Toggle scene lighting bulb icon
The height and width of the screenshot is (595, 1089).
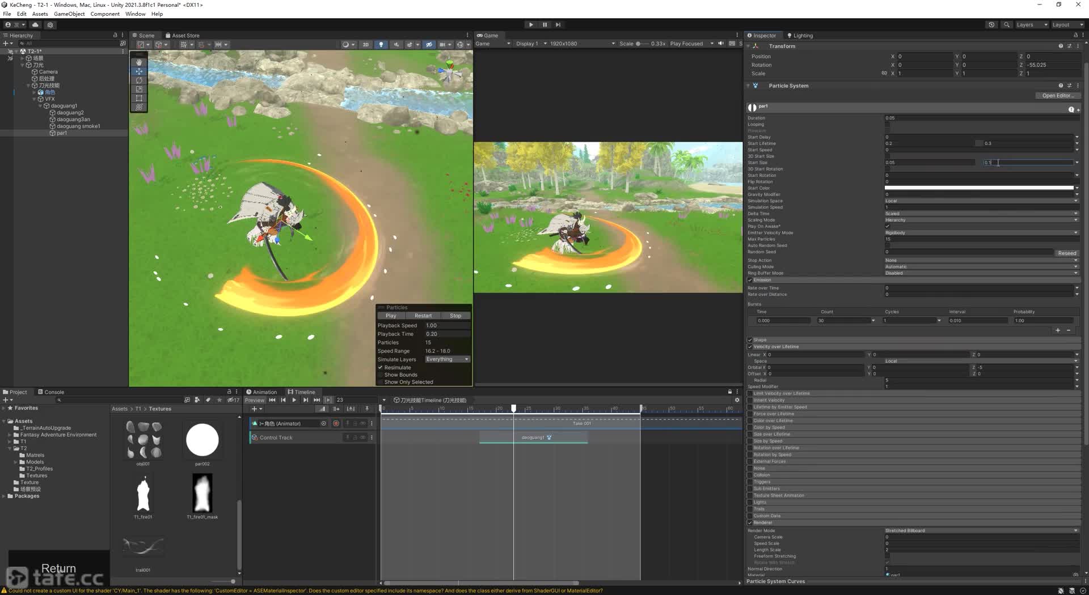click(x=381, y=44)
